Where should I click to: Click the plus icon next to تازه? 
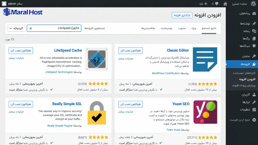pos(206,4)
